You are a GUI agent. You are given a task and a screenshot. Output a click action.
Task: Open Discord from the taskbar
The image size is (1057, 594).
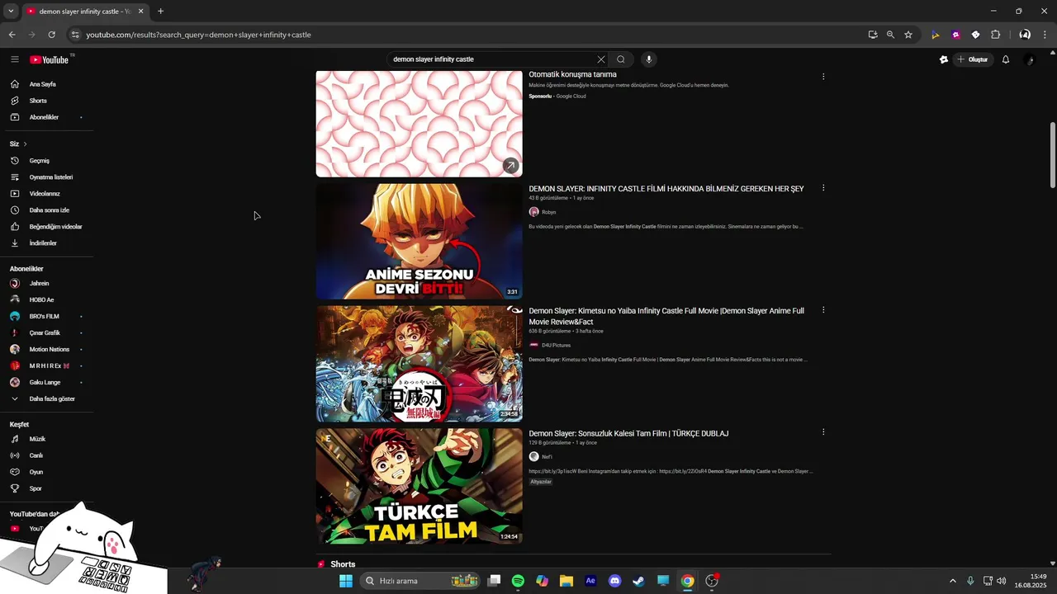[614, 581]
